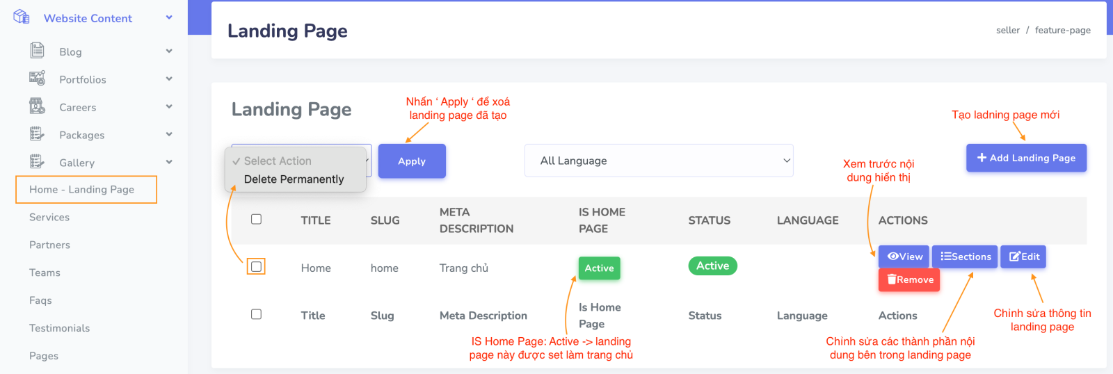The width and height of the screenshot is (1113, 374).
Task: Choose Delete Permanently from action list
Action: pos(294,179)
